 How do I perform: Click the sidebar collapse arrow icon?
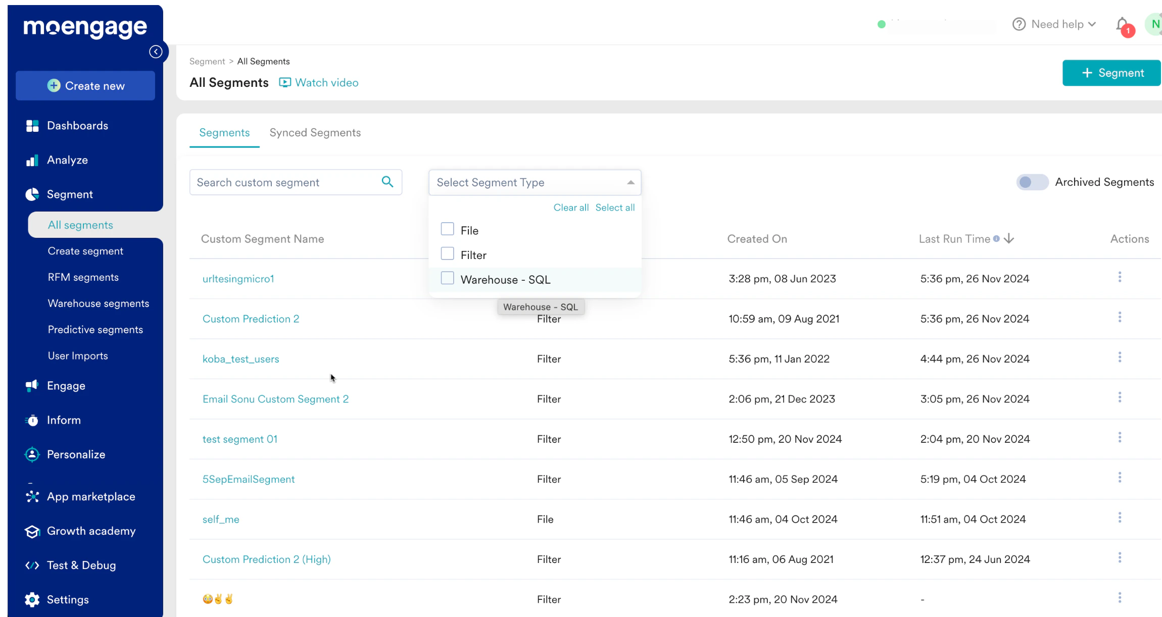[x=156, y=52]
